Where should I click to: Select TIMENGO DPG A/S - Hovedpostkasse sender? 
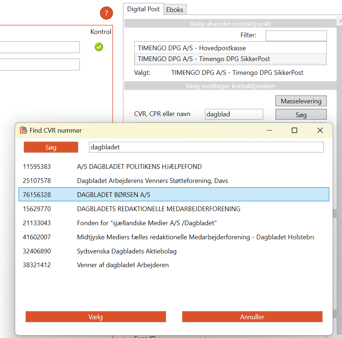point(192,48)
